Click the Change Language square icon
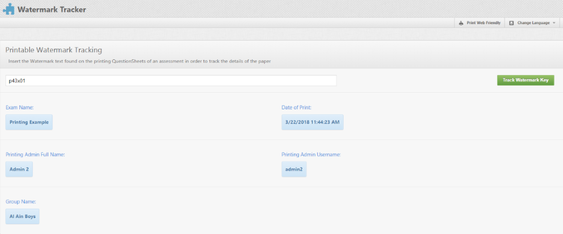563x234 pixels. tap(511, 23)
